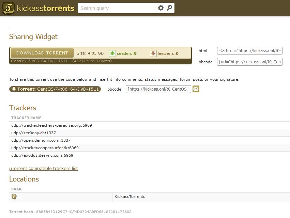Open search settings gear icon
The image size is (290, 218).
click(161, 8)
